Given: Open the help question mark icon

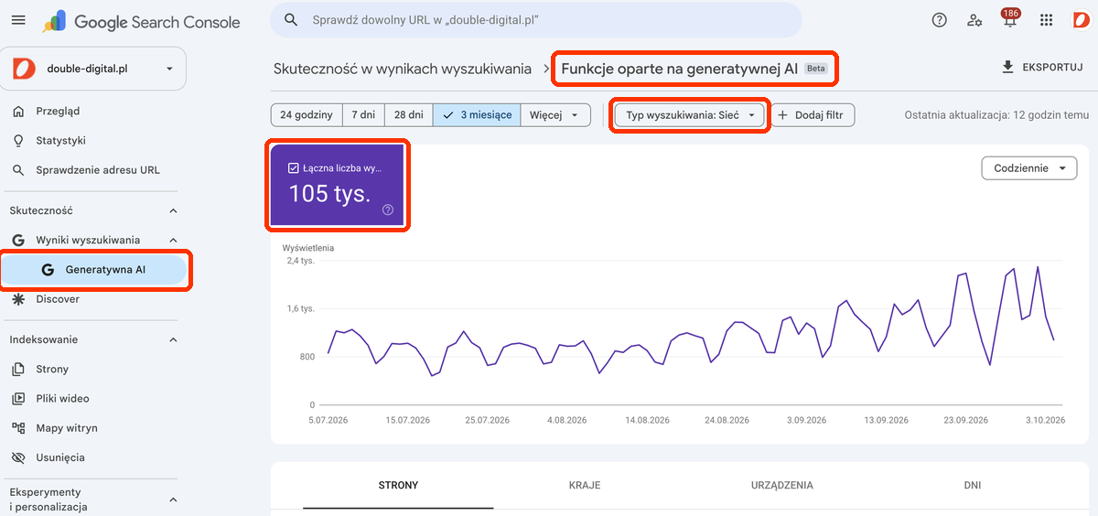Looking at the screenshot, I should click(939, 20).
